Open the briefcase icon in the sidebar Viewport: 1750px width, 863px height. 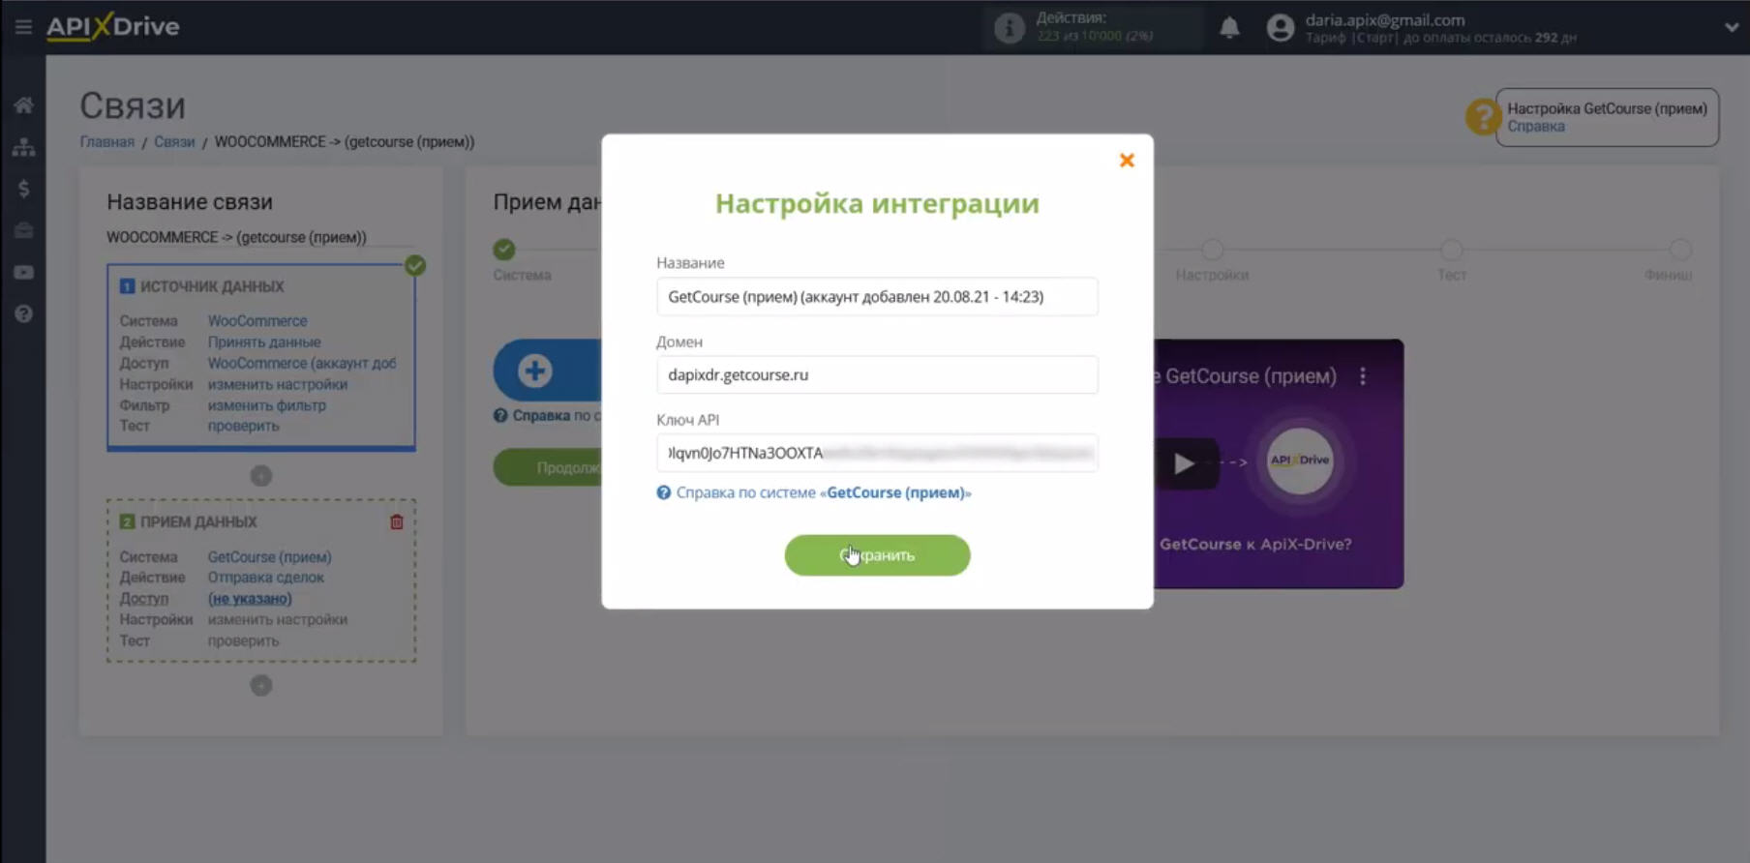23,230
